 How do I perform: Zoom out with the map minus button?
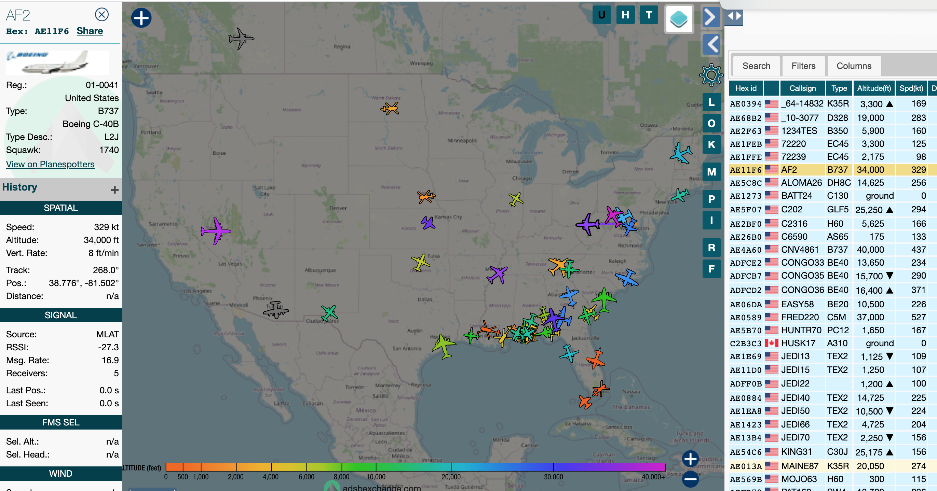coord(690,479)
